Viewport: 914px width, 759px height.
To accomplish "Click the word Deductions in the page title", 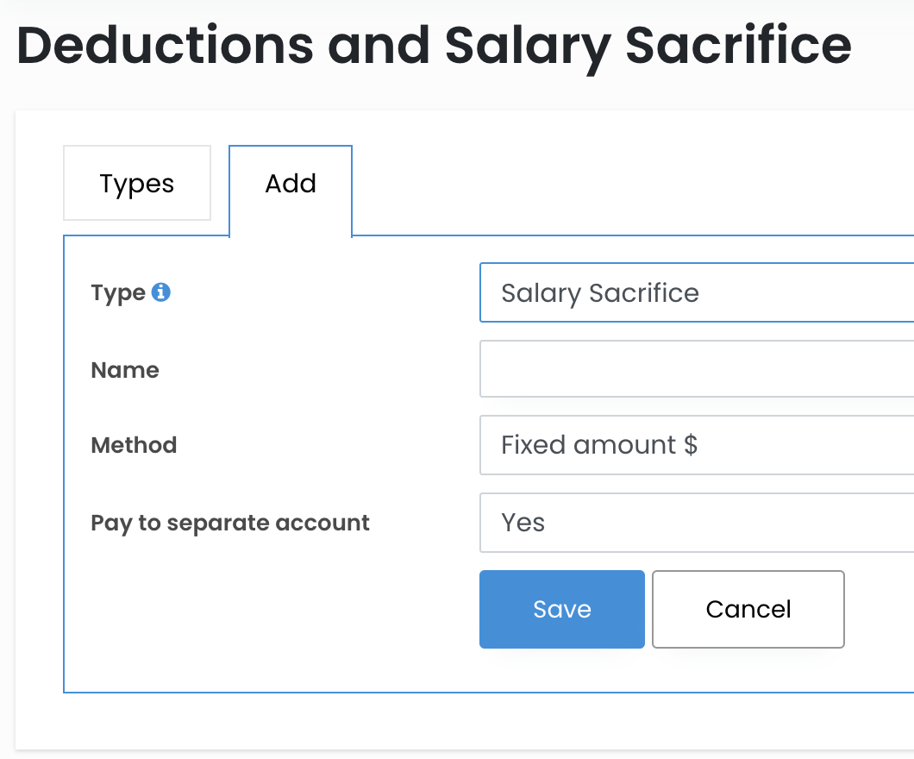I will click(166, 46).
